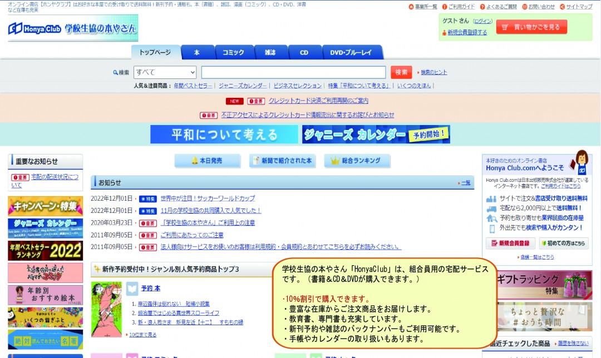Screen dimensions: 601x358
Task: Open the 予約 本 heading link
Action: pos(151,289)
